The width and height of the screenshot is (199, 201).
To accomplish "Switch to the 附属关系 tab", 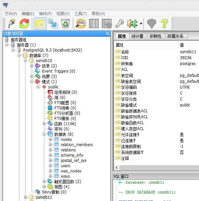I will click(175, 36).
